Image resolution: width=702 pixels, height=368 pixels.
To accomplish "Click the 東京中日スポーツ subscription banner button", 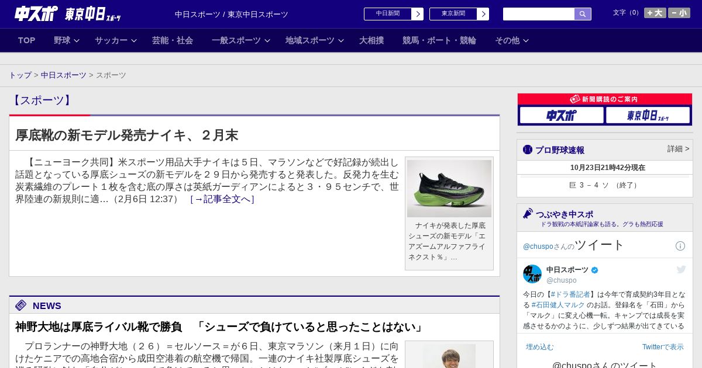I will click(x=648, y=115).
